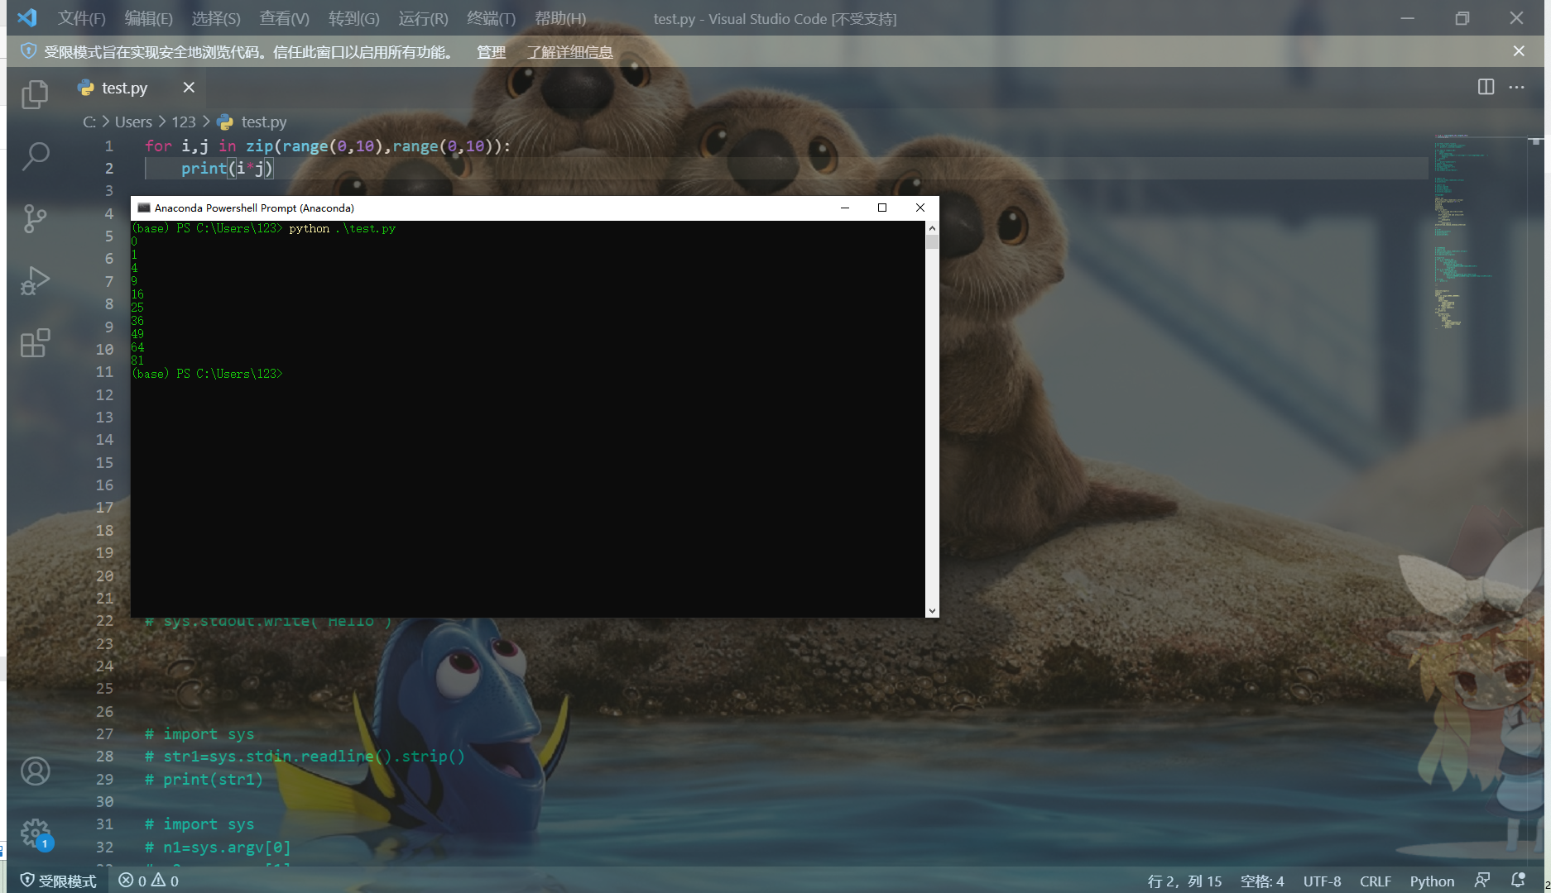Image resolution: width=1551 pixels, height=893 pixels.
Task: Click the for loop code line
Action: (x=328, y=146)
